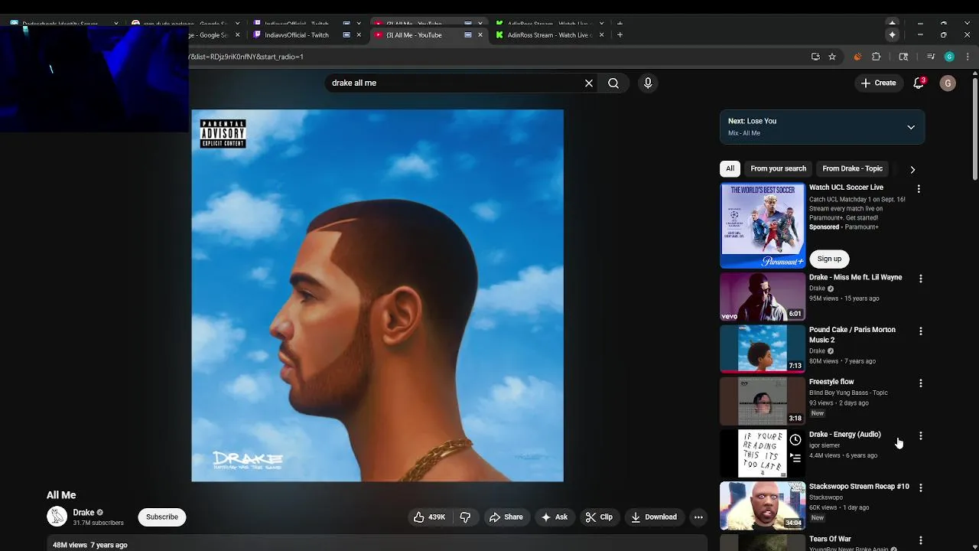
Task: Show more filter chips with arrow
Action: click(912, 169)
